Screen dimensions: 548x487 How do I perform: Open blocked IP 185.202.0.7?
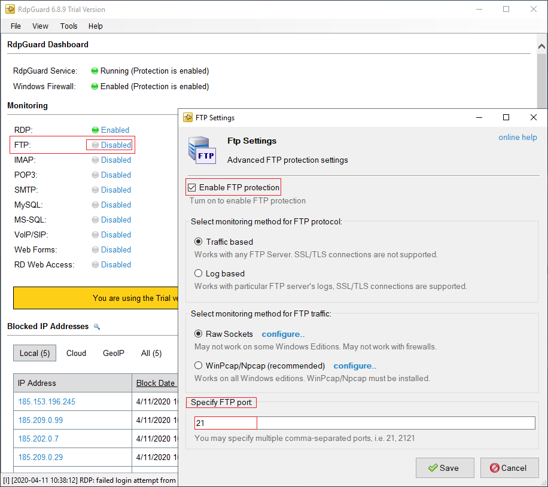(38, 439)
